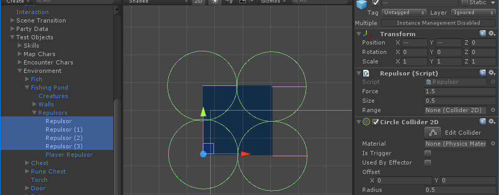
Task: Open Repulsor script help book icon
Action: [x=483, y=73]
